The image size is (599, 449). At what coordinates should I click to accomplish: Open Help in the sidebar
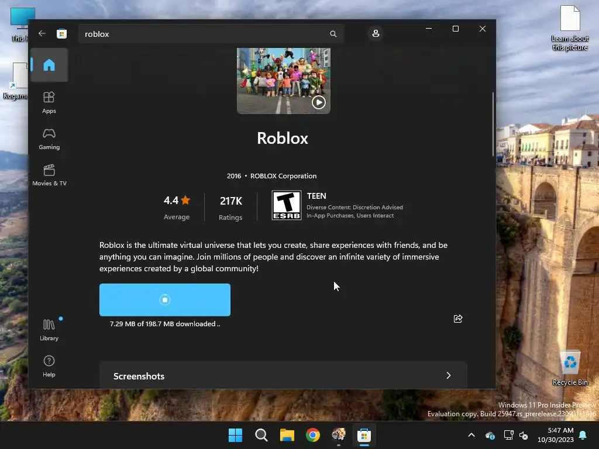[x=49, y=366]
